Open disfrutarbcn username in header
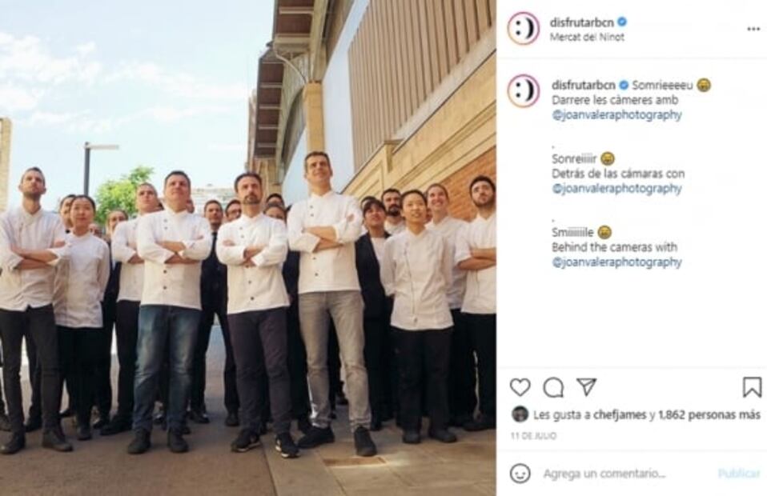767x496 pixels. click(581, 22)
